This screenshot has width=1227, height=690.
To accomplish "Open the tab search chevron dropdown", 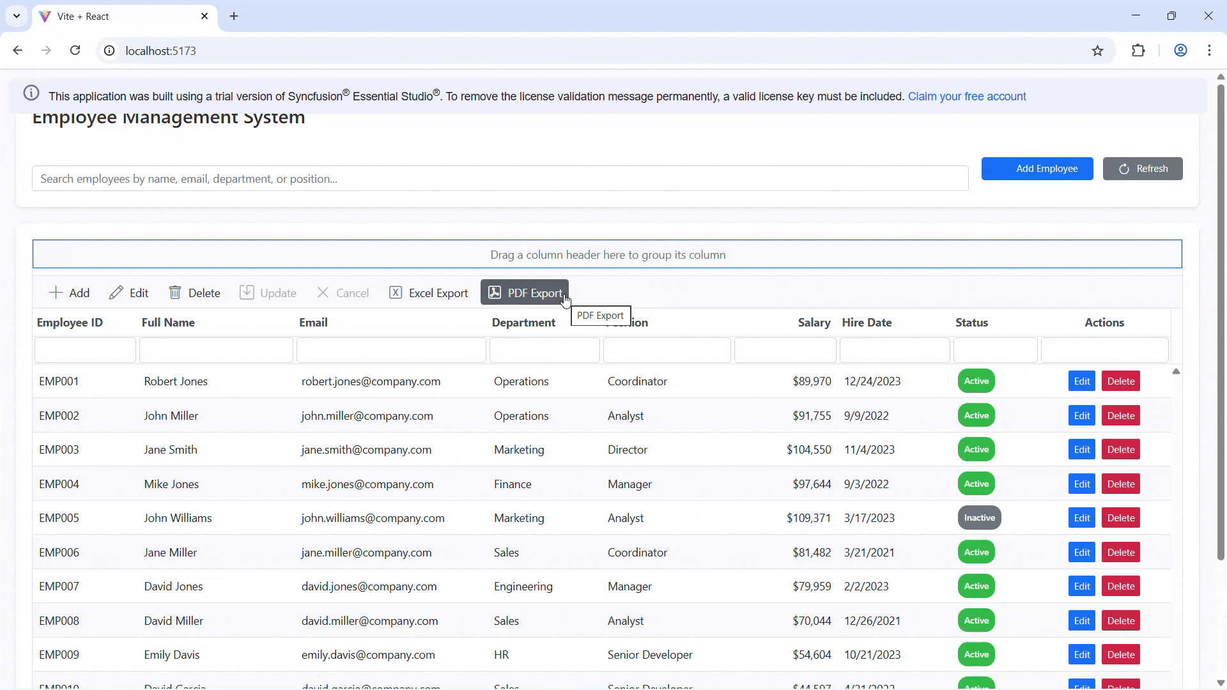I will (17, 16).
